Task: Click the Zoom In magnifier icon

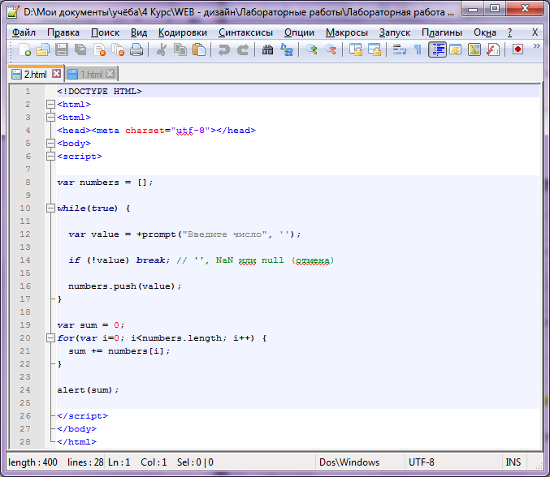Action: tap(312, 50)
